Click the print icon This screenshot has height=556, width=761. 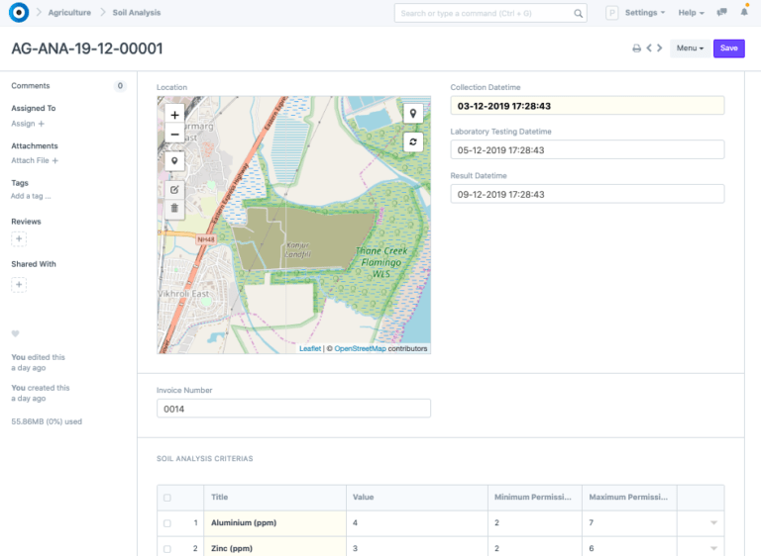click(636, 48)
